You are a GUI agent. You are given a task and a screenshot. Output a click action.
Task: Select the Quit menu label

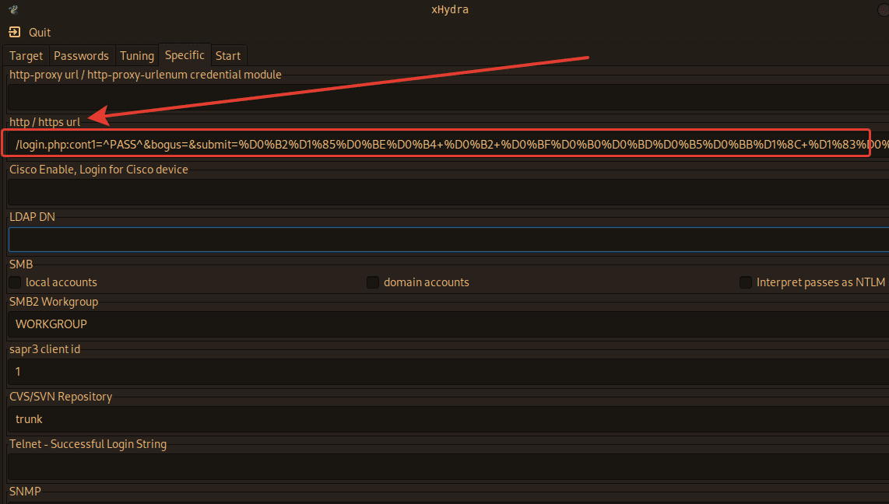[x=40, y=33]
